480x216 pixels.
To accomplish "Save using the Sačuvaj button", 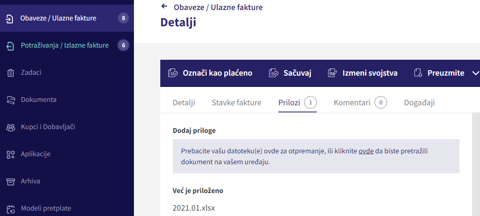I will [x=298, y=74].
